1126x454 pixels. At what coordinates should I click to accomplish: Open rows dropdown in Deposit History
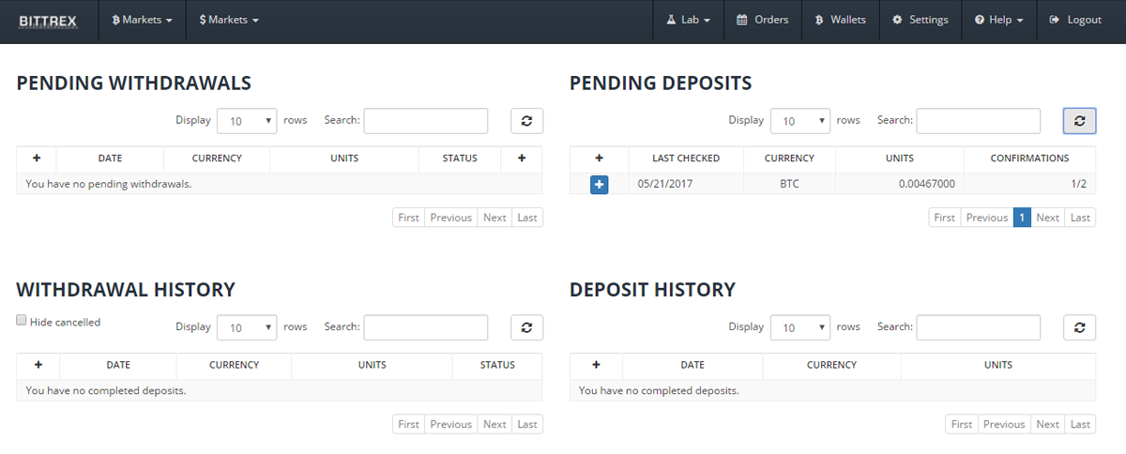(x=800, y=327)
